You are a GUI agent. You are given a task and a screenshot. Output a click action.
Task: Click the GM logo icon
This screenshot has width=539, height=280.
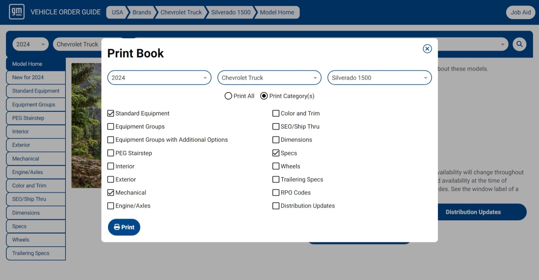coord(16,12)
